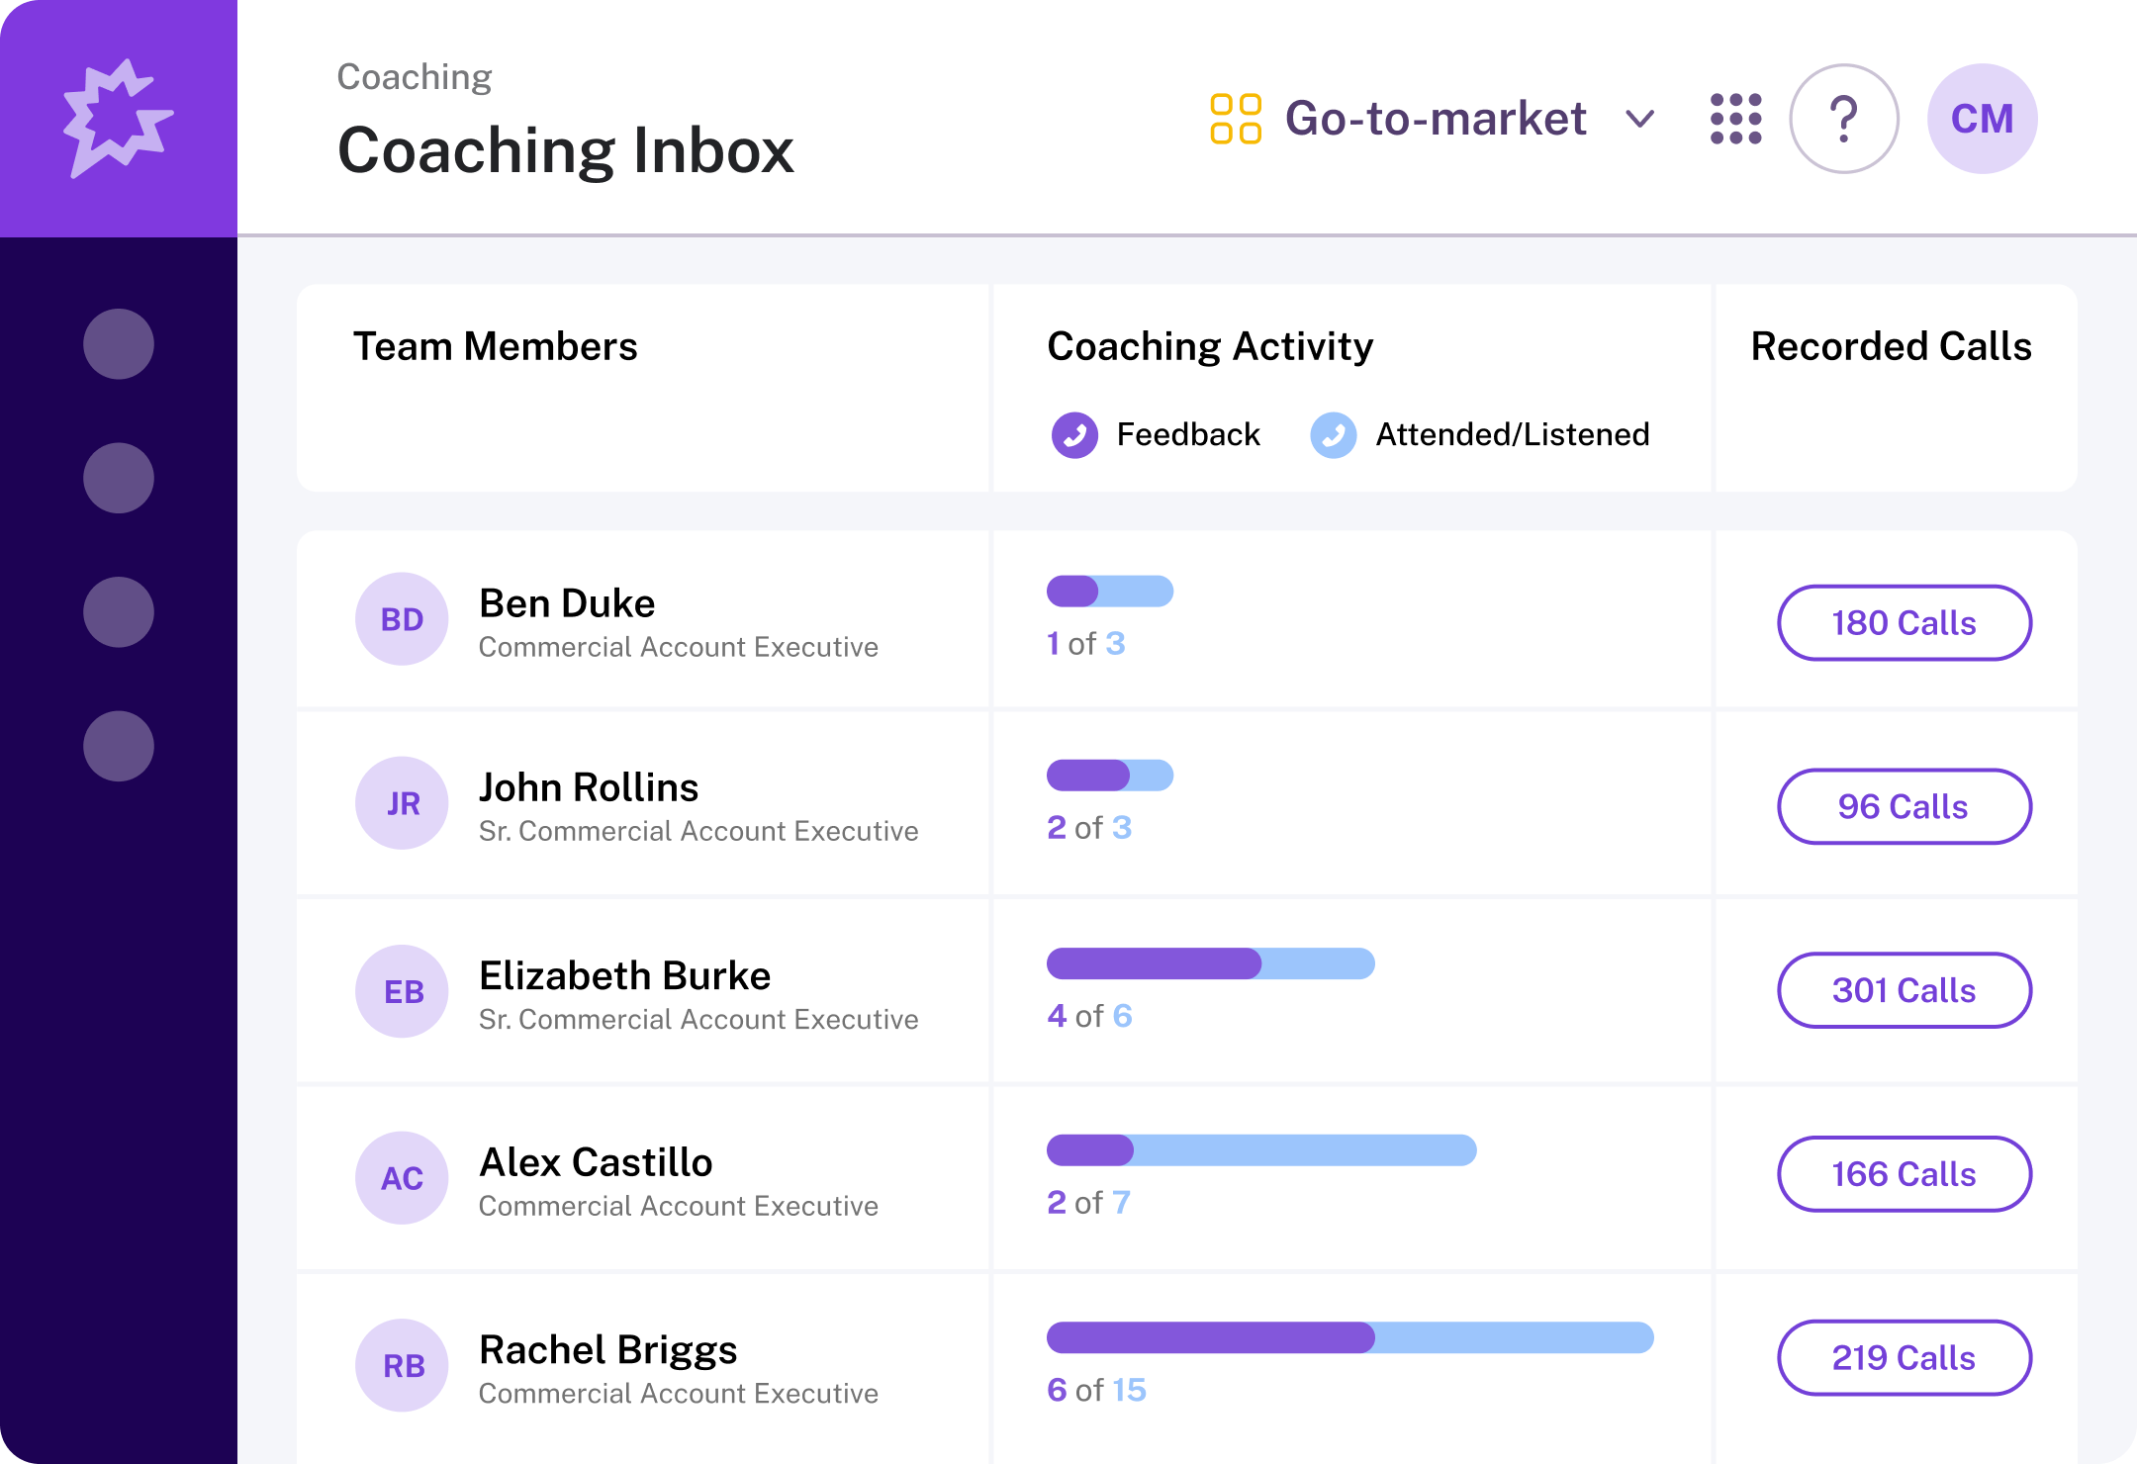Toggle the Attended/Listened legend icon
Image resolution: width=2137 pixels, height=1464 pixels.
pos(1333,435)
